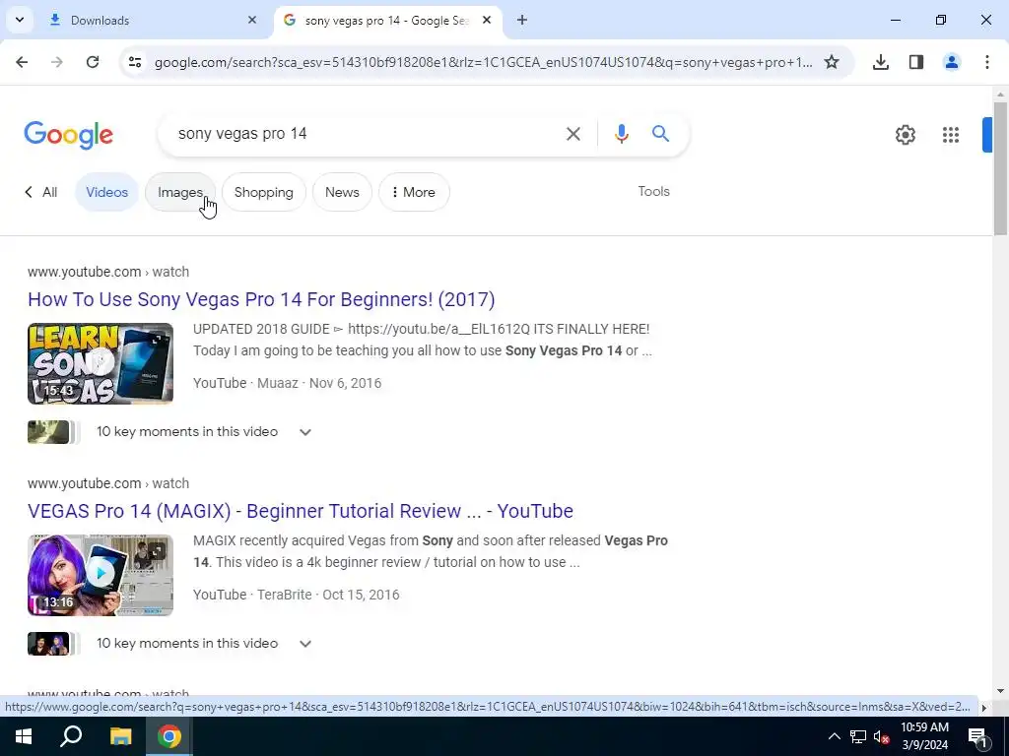This screenshot has height=756, width=1009.
Task: Click the key moments preview under TeraBrite video
Action: tap(53, 644)
